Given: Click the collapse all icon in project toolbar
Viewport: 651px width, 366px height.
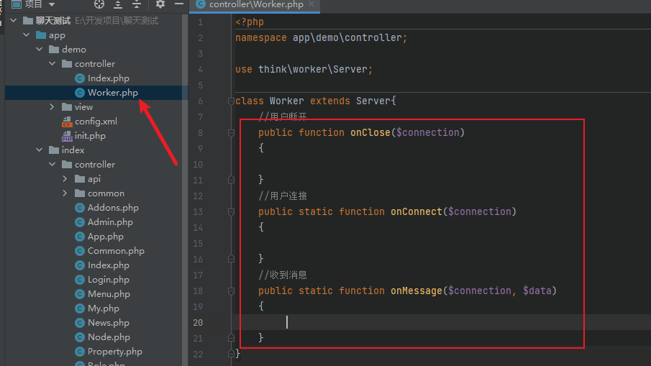Looking at the screenshot, I should pyautogui.click(x=137, y=4).
